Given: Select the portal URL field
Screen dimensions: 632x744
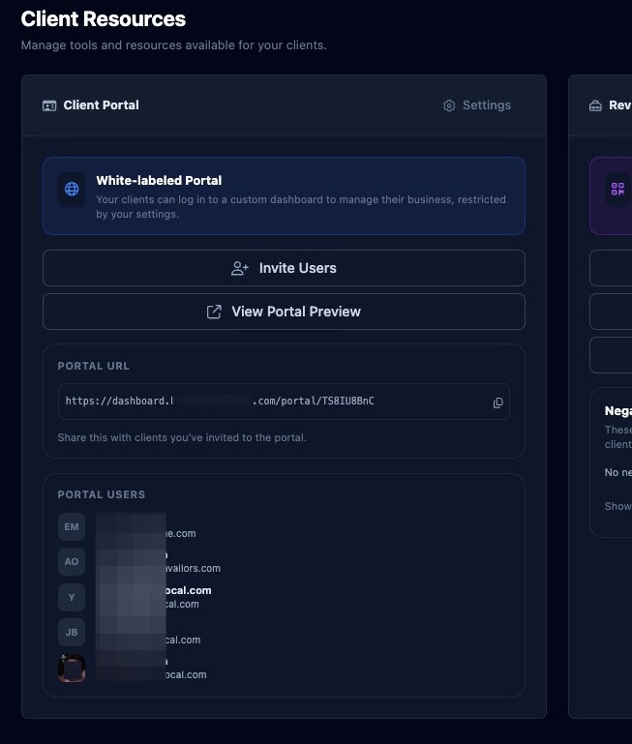Looking at the screenshot, I should [284, 402].
